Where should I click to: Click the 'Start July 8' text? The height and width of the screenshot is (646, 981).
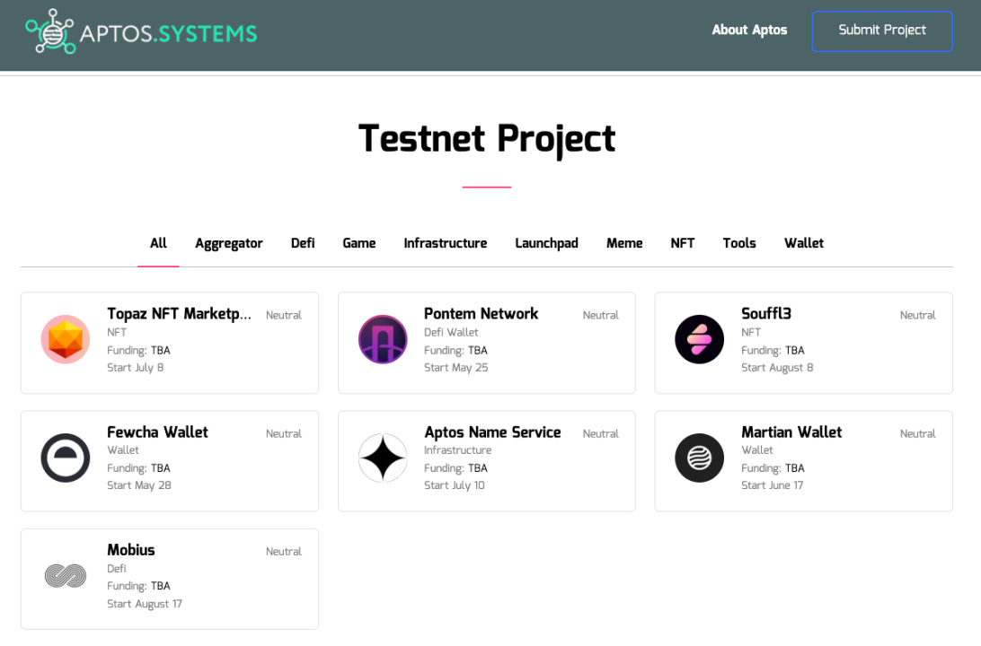click(x=135, y=368)
